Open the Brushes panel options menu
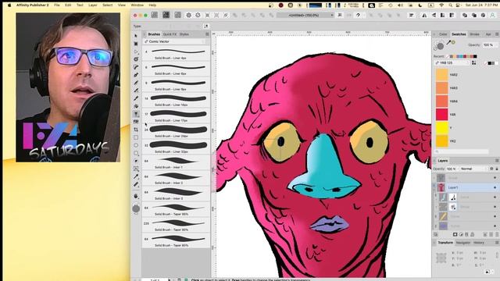 pyautogui.click(x=207, y=34)
